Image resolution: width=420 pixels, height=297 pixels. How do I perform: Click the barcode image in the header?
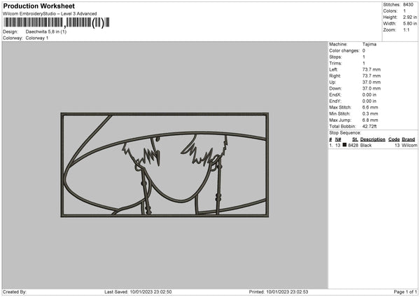(57, 22)
